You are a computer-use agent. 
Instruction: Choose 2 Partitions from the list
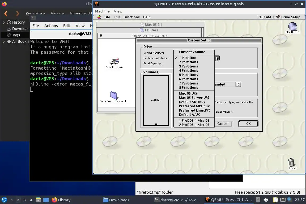(194, 62)
